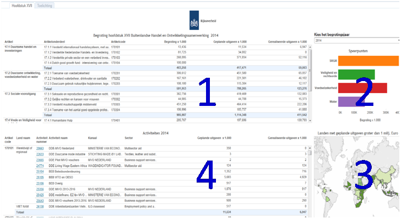Open activity link 25106
401x219 pixels.
tap(40, 183)
